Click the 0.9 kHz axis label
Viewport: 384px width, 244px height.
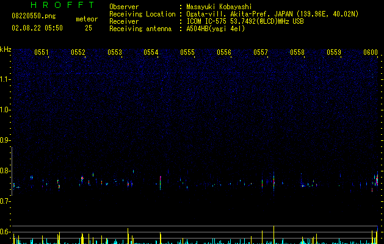pyautogui.click(x=5, y=140)
